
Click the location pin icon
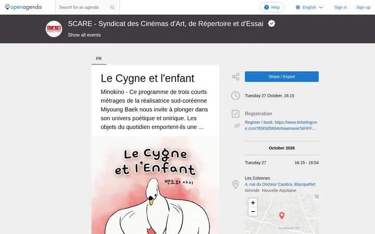pyautogui.click(x=235, y=184)
